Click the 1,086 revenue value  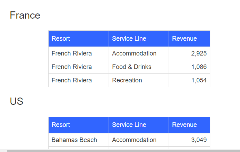click(199, 67)
